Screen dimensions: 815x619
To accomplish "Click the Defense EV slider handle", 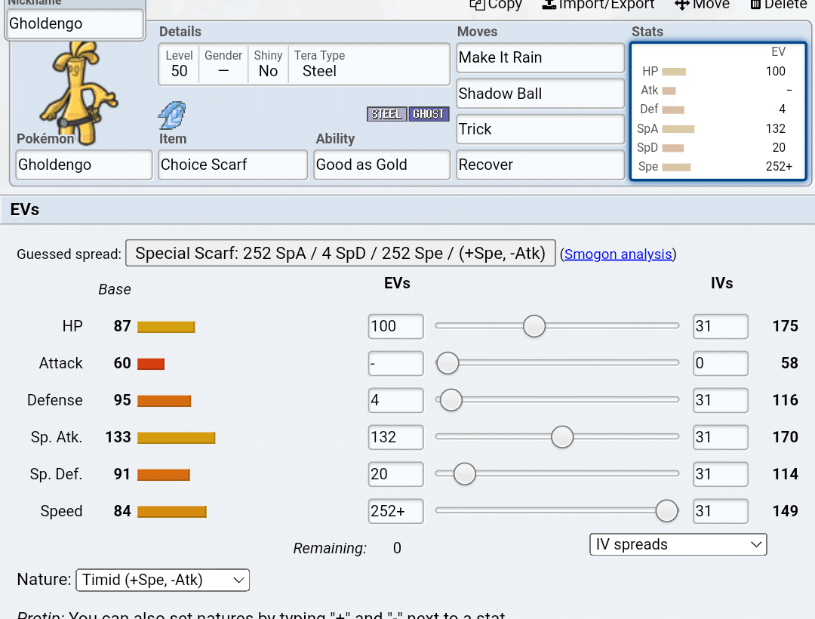I will tap(451, 399).
